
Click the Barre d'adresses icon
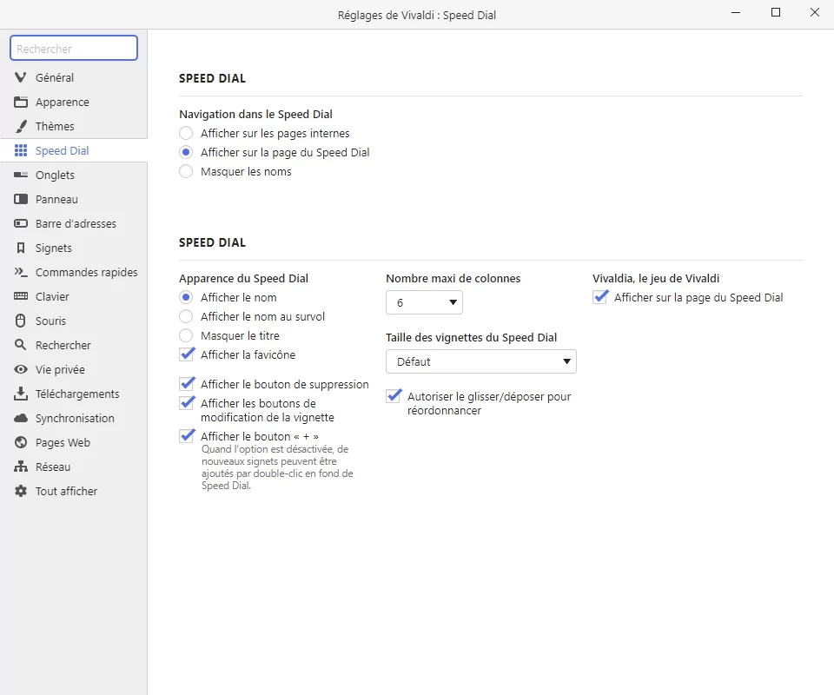21,224
